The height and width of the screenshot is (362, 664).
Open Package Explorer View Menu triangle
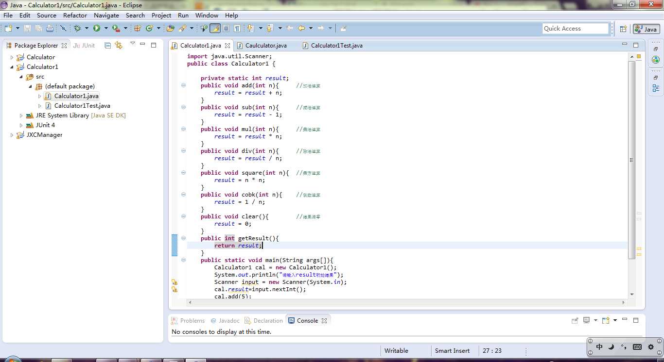click(x=132, y=44)
